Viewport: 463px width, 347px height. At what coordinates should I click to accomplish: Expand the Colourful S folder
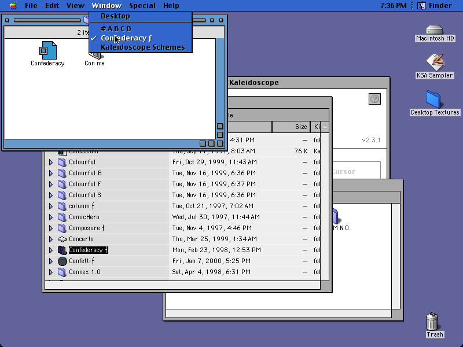(x=51, y=195)
